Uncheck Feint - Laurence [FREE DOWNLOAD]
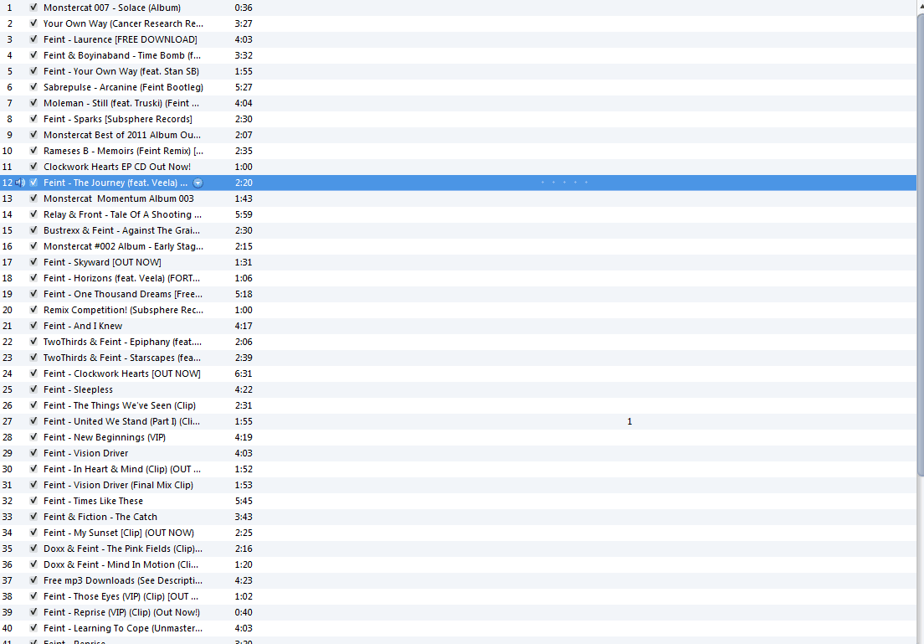This screenshot has height=644, width=924. point(33,39)
